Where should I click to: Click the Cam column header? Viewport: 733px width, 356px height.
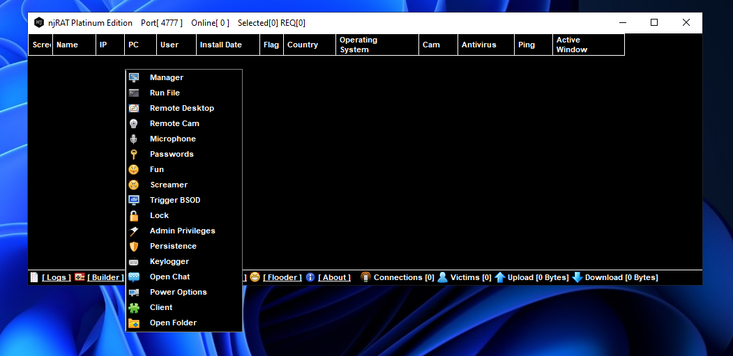point(439,45)
